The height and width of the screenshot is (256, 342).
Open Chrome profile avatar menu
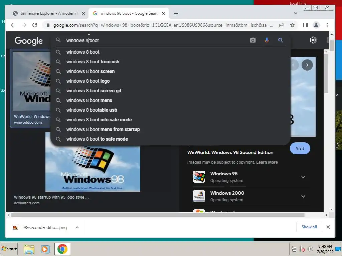[316, 25]
